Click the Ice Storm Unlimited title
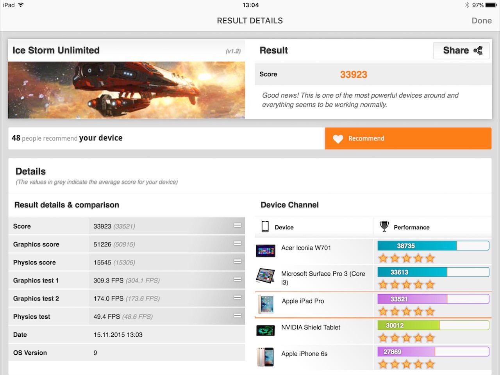The height and width of the screenshot is (375, 500). (x=56, y=50)
